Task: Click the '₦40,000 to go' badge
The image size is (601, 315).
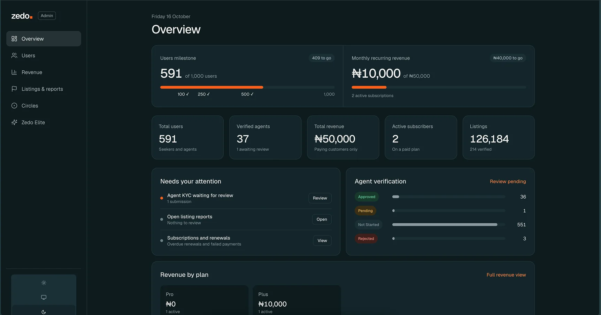Action: pyautogui.click(x=508, y=58)
